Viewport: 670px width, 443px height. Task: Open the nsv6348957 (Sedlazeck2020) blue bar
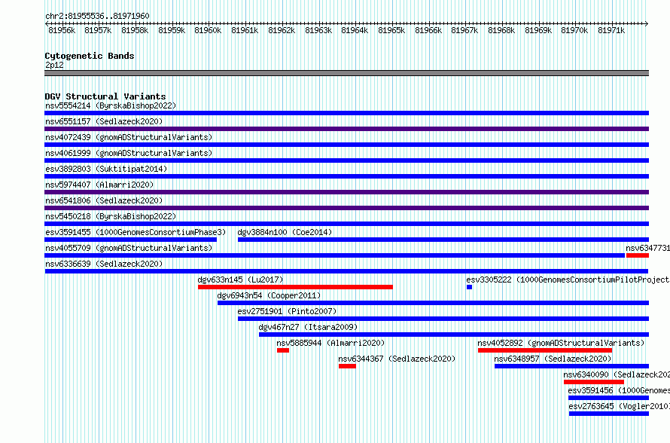click(571, 366)
